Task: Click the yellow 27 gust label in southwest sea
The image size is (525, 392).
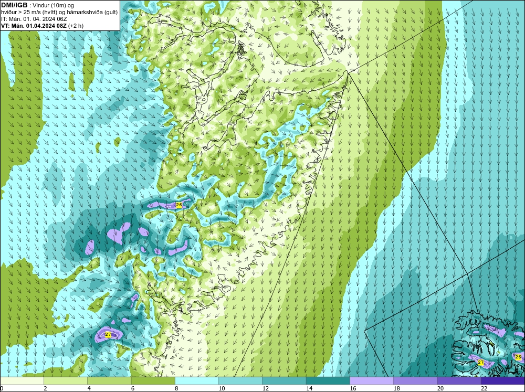Action: pos(108,334)
